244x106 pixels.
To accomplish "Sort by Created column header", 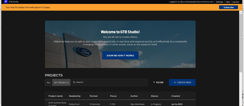I will click(175, 96).
